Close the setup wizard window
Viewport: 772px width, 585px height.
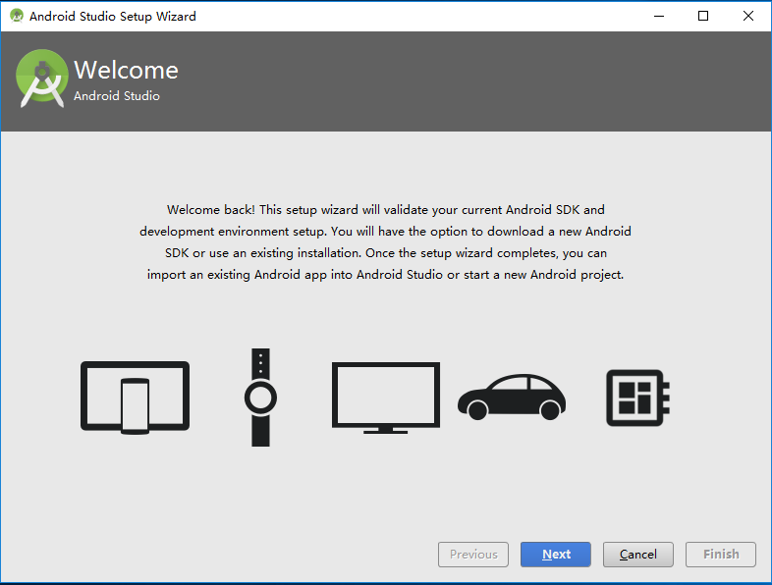(747, 17)
